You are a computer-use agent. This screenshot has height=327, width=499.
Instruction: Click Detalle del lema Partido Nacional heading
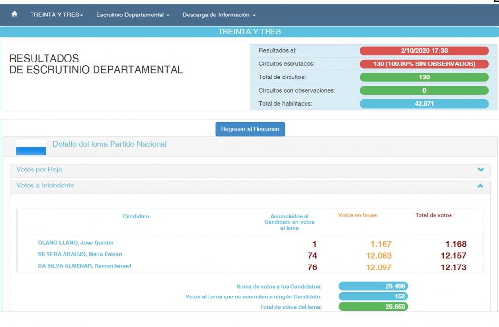click(110, 144)
